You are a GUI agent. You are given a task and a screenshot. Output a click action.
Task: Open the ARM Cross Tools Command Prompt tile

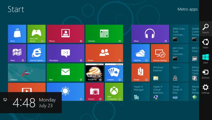click(x=179, y=34)
